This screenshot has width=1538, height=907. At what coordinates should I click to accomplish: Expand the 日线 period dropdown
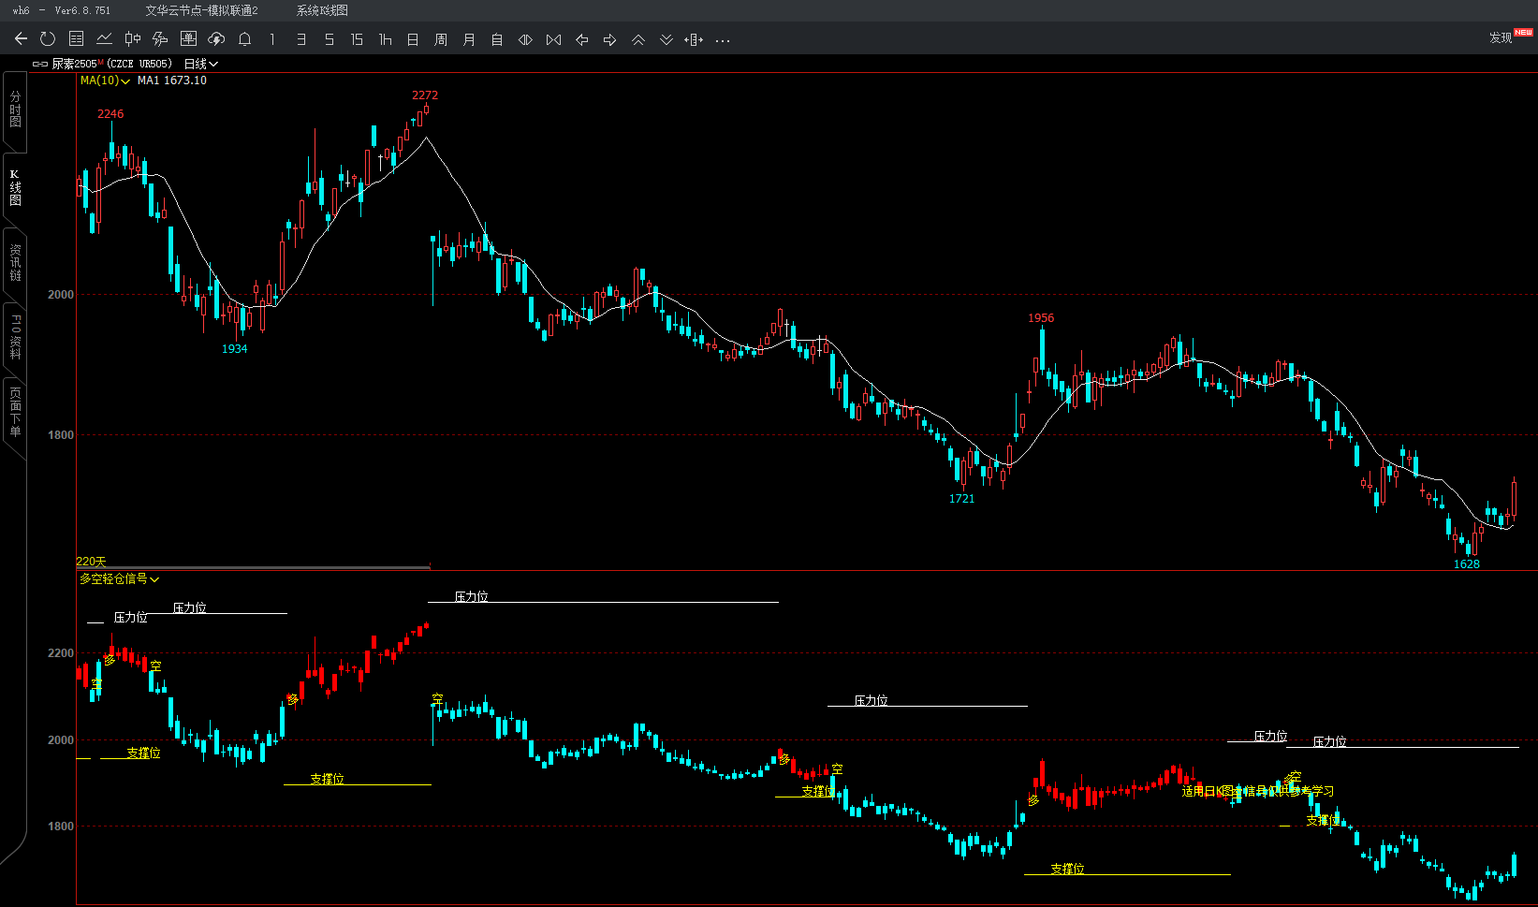pyautogui.click(x=200, y=64)
